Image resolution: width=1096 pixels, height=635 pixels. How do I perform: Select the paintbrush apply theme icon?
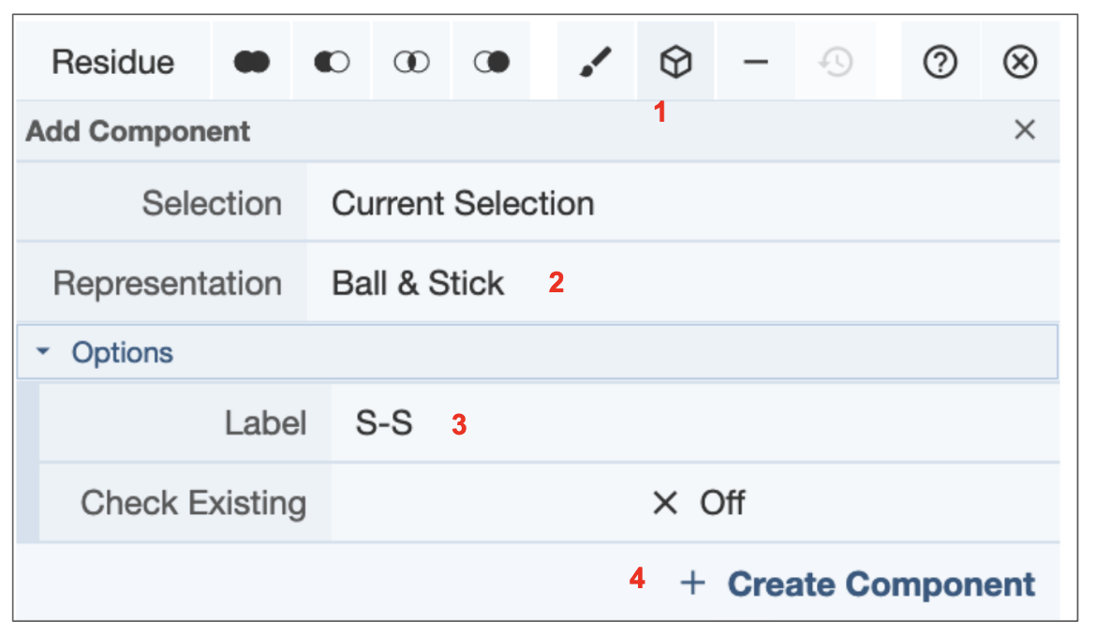pos(596,63)
